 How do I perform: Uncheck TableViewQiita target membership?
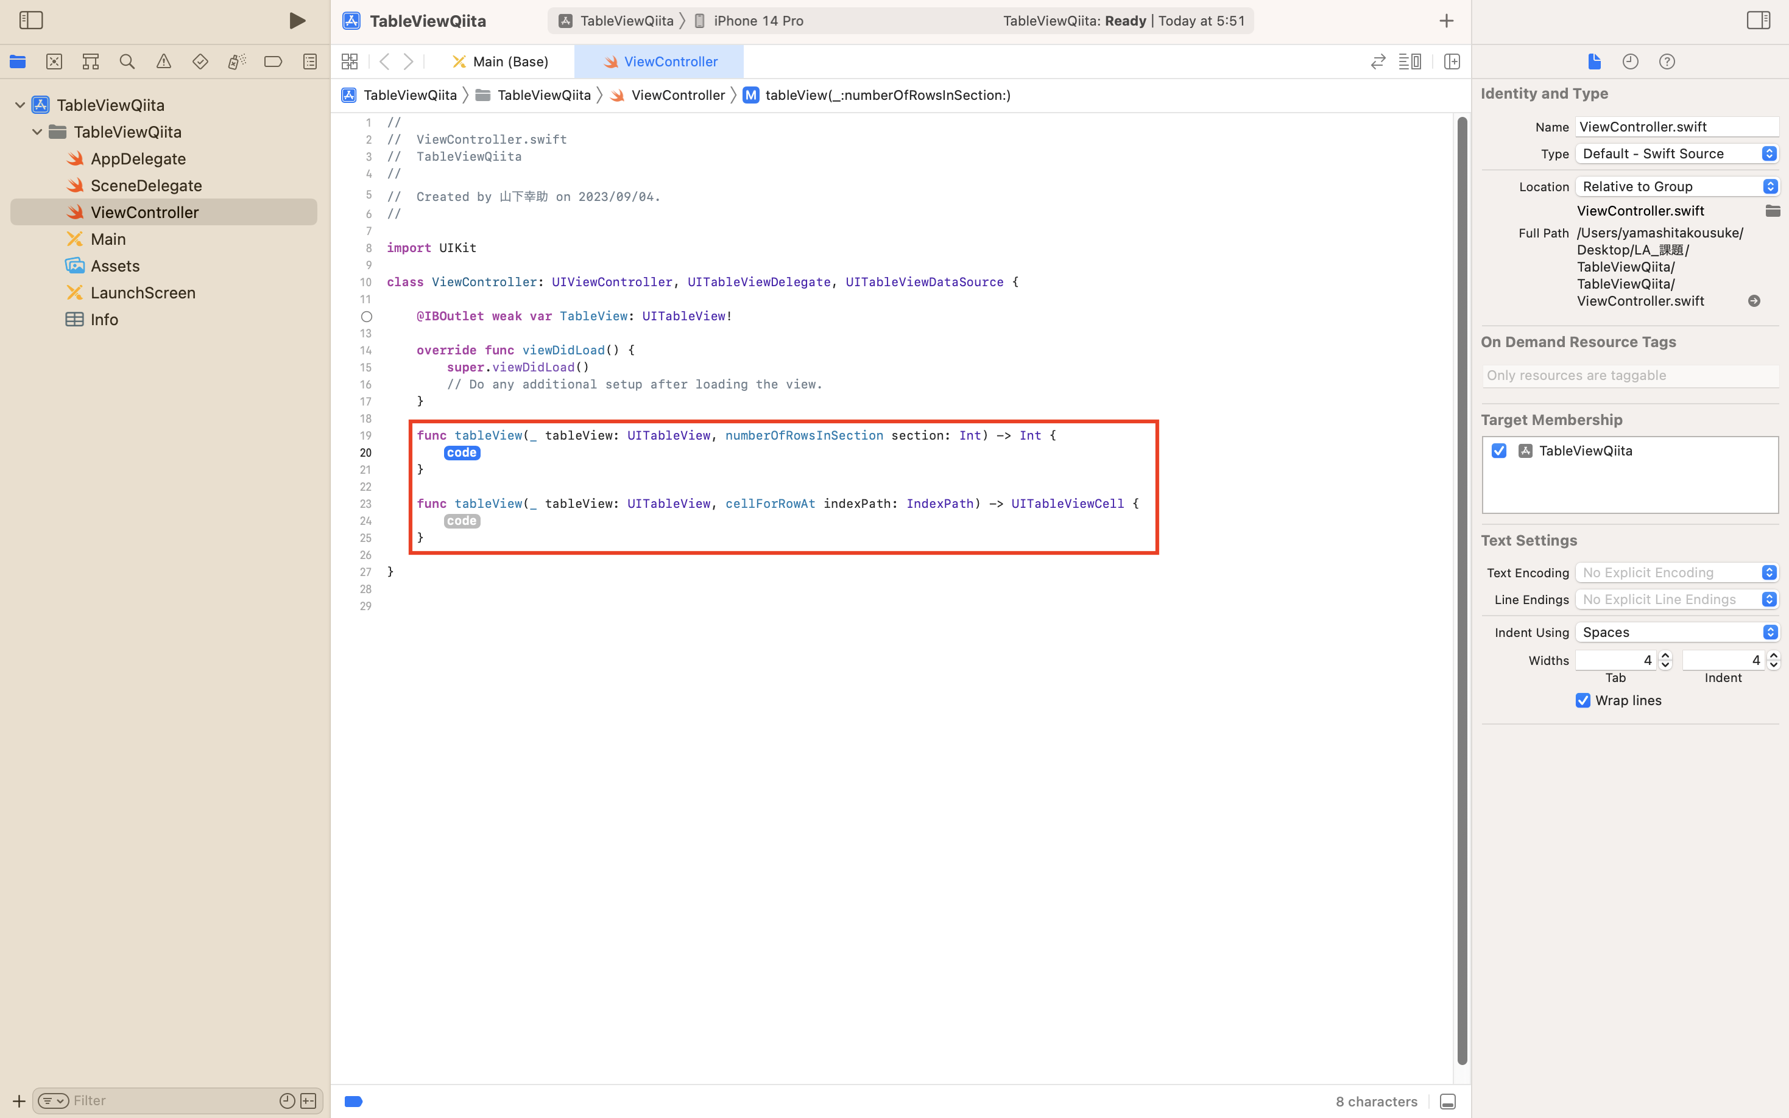[1498, 451]
